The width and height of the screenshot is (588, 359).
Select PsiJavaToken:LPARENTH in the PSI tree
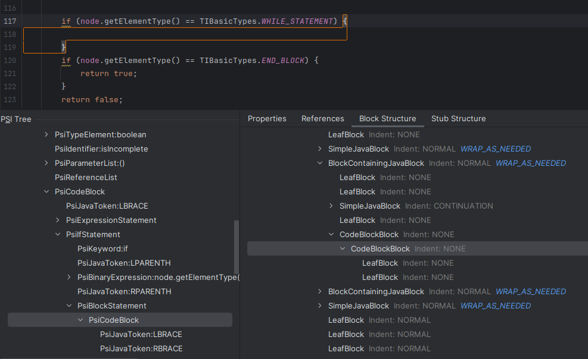[124, 263]
